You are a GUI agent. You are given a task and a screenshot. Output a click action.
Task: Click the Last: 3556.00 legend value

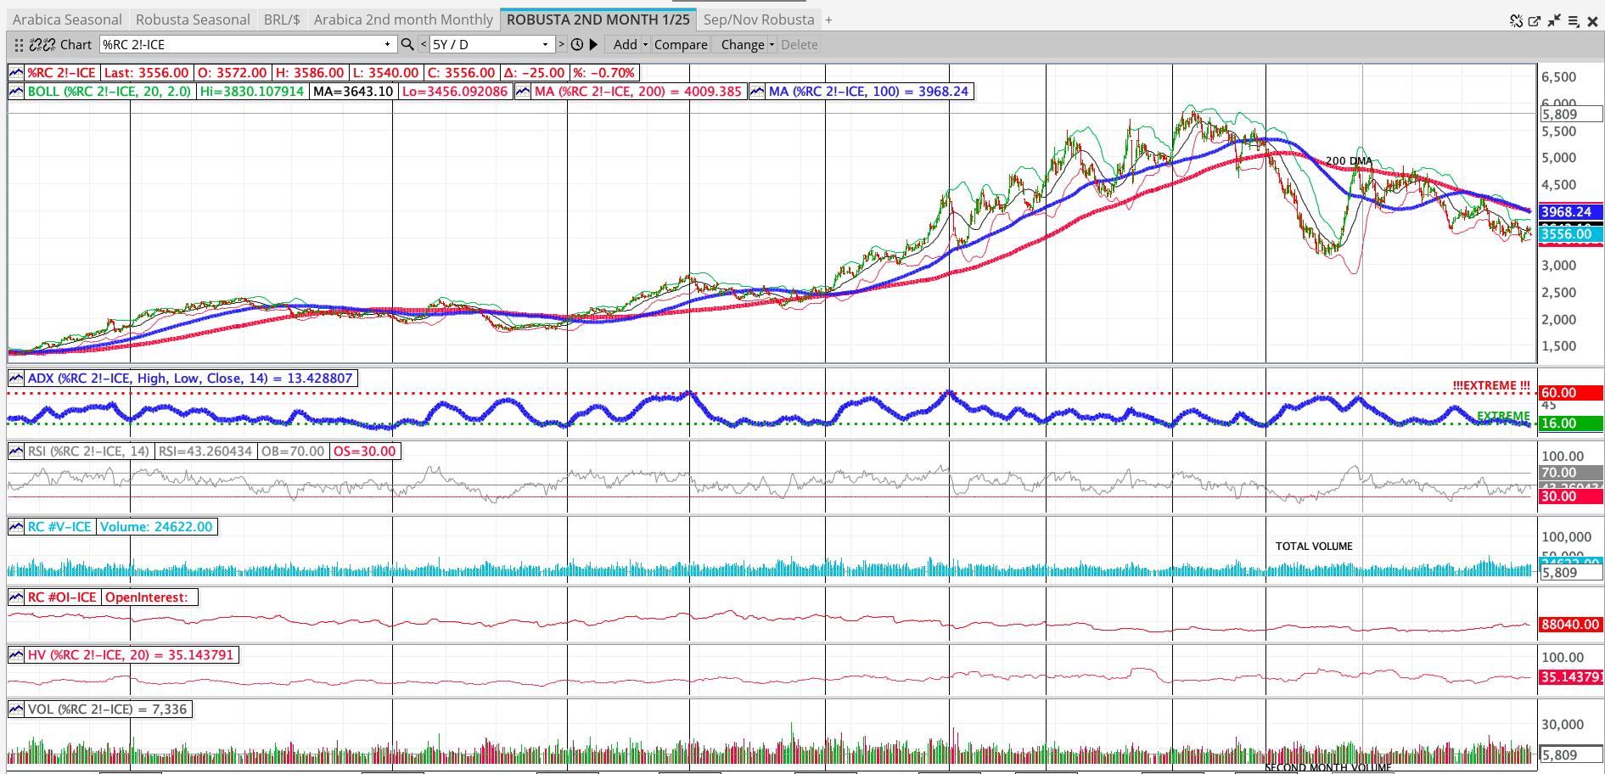146,73
